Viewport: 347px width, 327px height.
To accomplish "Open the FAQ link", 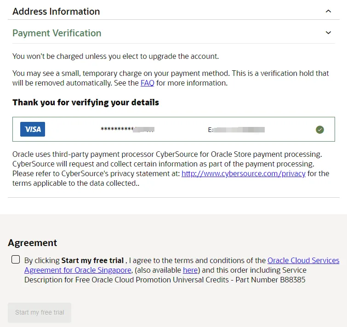I will (148, 83).
